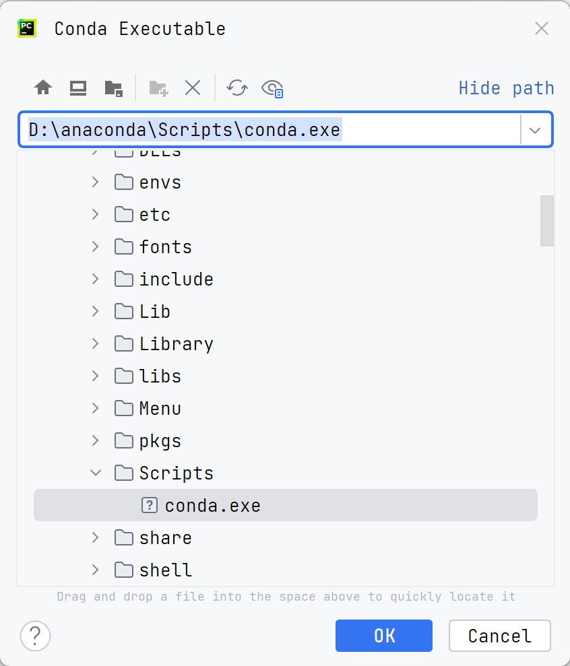Toggle show hidden files eye icon

coord(272,88)
